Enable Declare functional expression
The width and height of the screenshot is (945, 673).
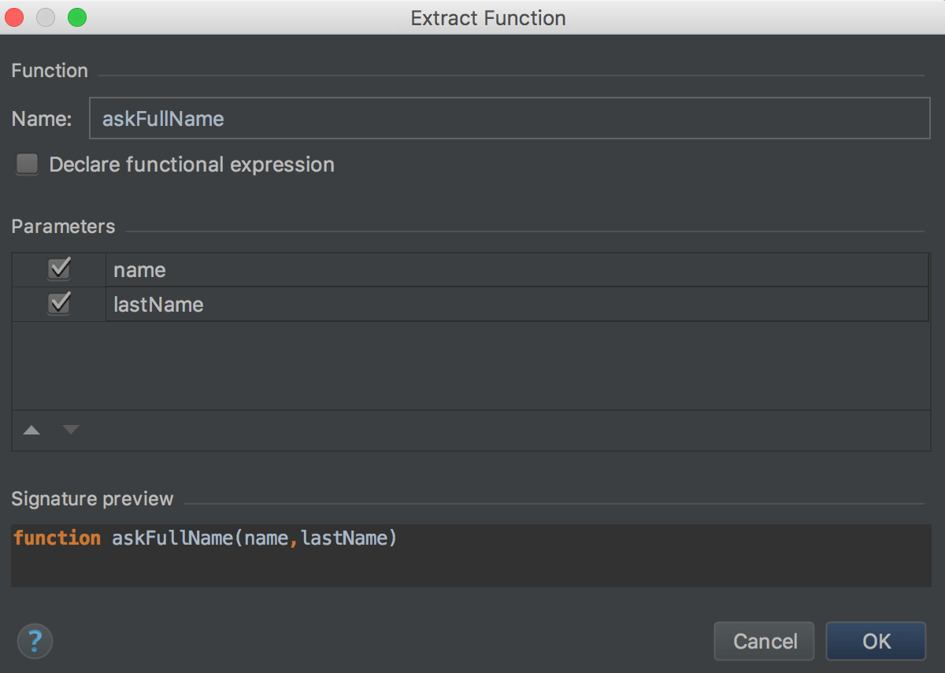(x=27, y=164)
